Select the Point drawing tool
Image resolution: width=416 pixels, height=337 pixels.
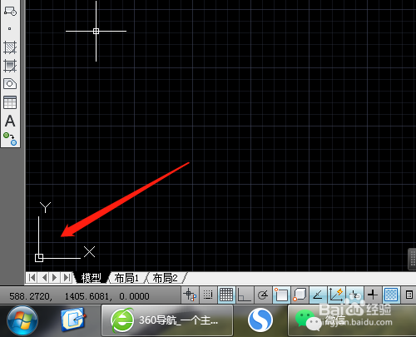pos(10,28)
